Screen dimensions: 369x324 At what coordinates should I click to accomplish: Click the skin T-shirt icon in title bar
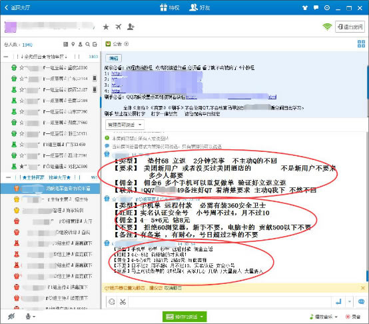pyautogui.click(x=305, y=8)
